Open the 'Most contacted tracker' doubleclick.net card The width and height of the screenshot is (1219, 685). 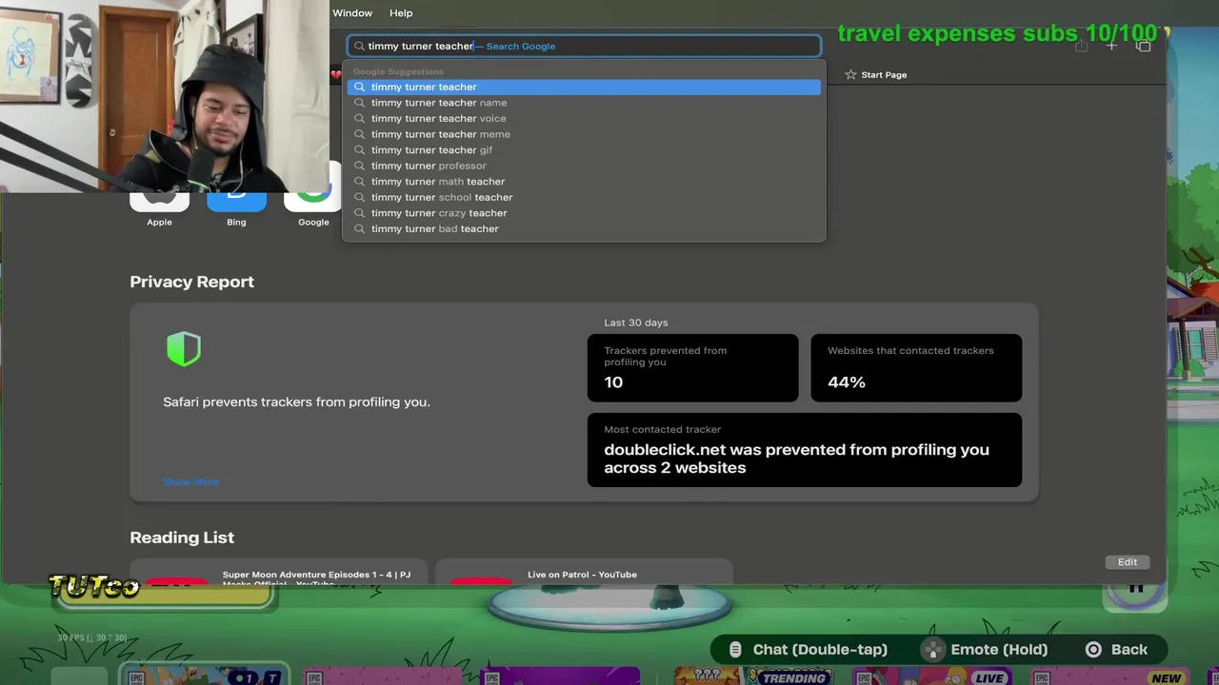tap(805, 450)
